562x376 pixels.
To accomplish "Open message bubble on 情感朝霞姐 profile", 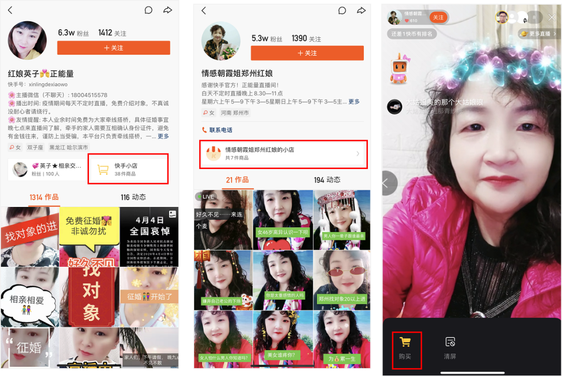I will [x=342, y=10].
